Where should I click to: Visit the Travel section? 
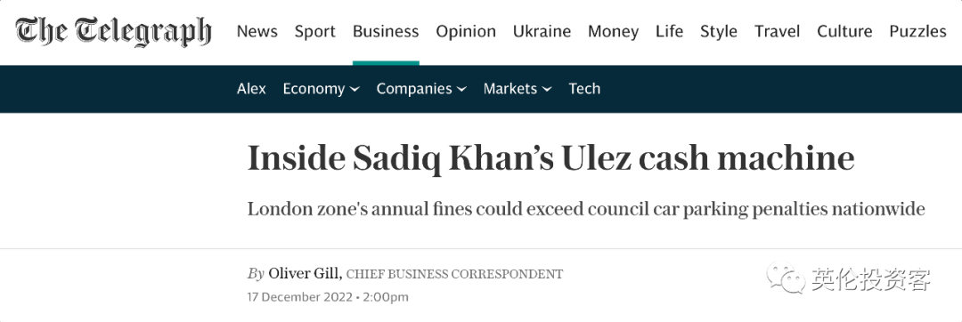[x=777, y=31]
